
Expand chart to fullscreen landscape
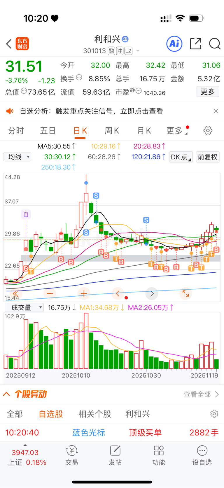pos(186,293)
